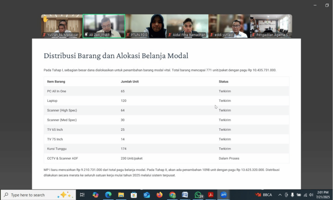Open Outlook from the taskbar
Image resolution: width=333 pixels, height=200 pixels.
(x=147, y=195)
